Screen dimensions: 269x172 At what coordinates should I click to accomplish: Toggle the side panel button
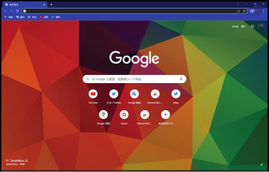pyautogui.click(x=251, y=11)
